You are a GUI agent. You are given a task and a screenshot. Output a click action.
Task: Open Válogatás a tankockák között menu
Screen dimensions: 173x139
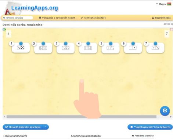click(x=57, y=18)
